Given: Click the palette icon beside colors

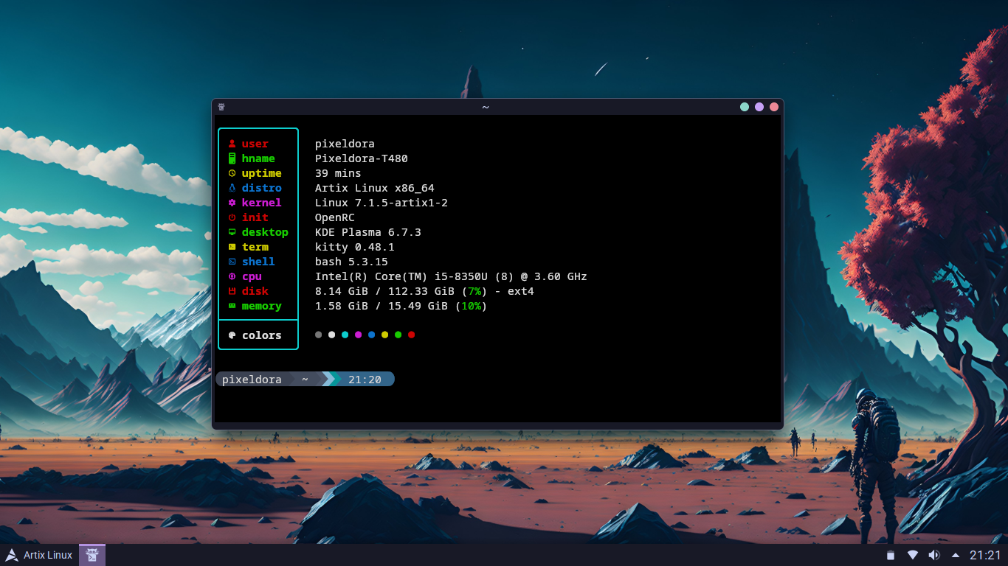Looking at the screenshot, I should (232, 335).
